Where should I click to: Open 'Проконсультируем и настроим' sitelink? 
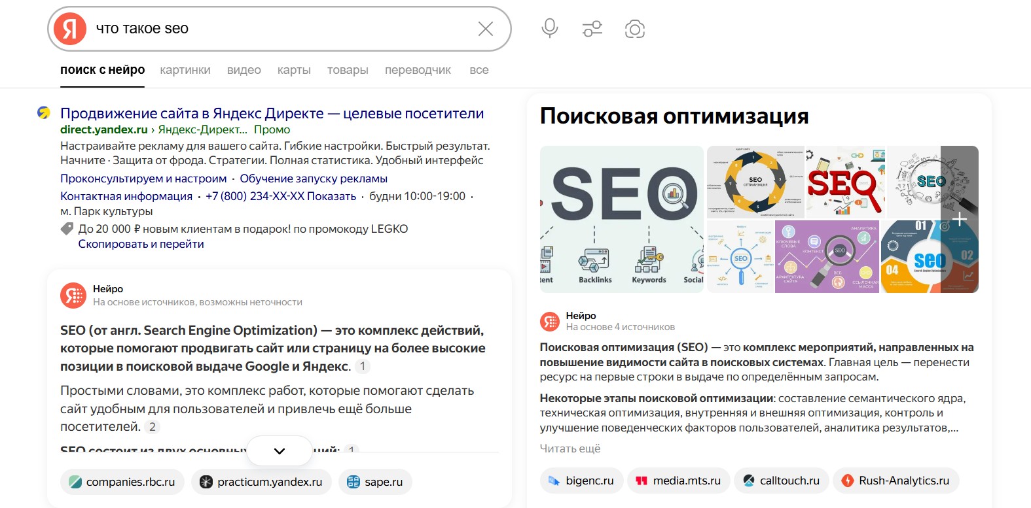143,178
